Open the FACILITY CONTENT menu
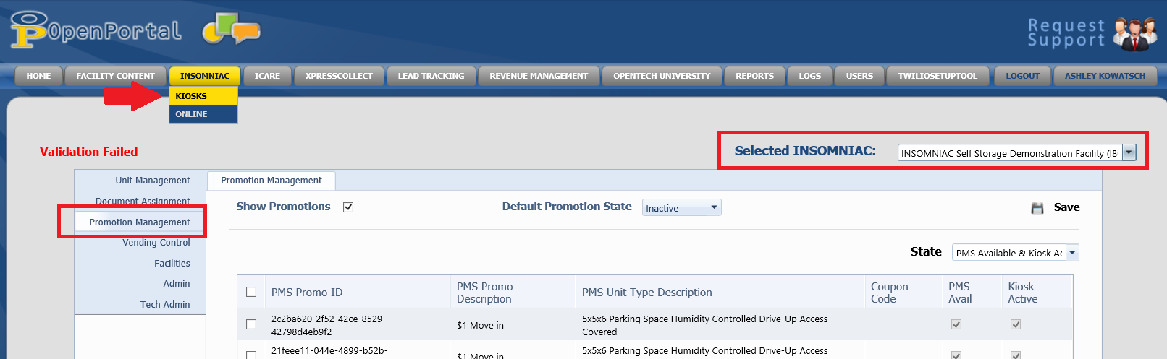Screen dimensions: 1167x359 tap(115, 76)
